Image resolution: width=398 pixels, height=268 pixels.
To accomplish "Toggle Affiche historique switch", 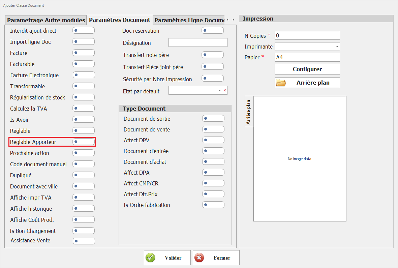I will (84, 208).
